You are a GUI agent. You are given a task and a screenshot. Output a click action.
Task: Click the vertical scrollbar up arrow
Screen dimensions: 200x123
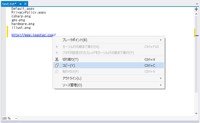[196, 14]
